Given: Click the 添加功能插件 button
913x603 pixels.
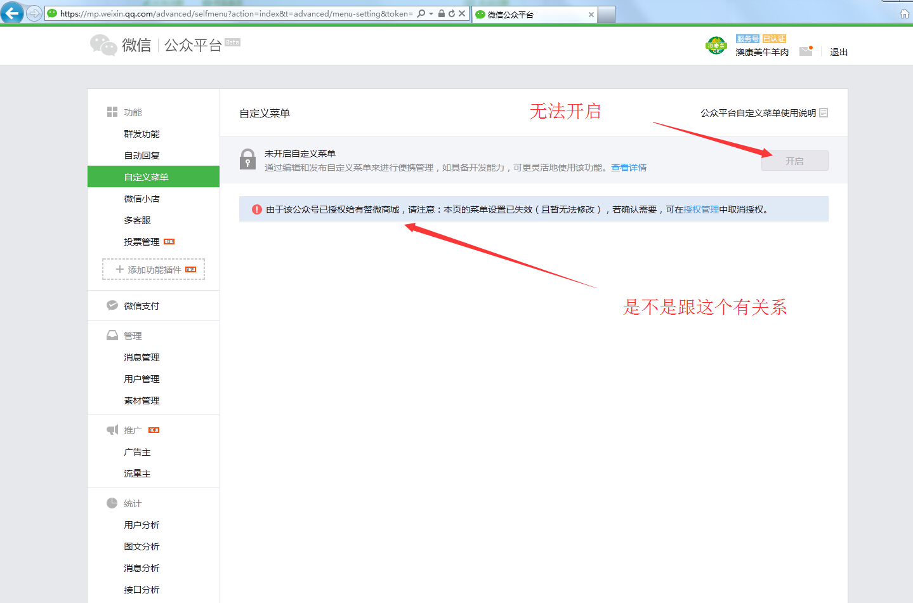Looking at the screenshot, I should tap(153, 269).
